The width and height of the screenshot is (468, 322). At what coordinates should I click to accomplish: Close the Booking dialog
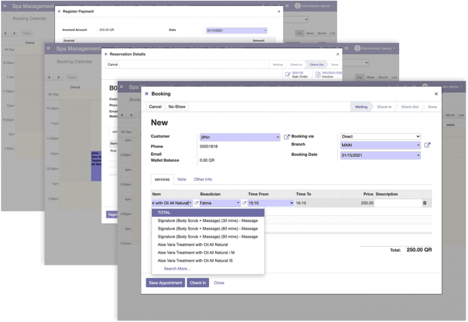point(436,94)
